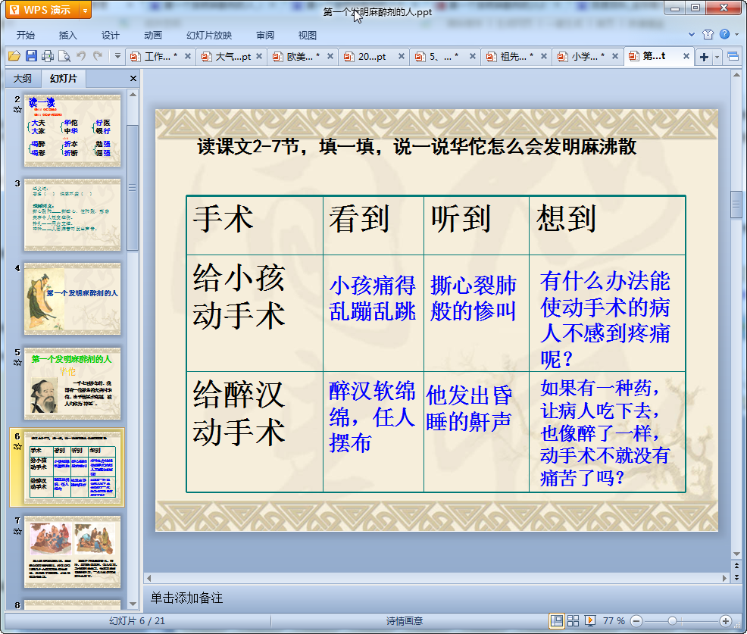Open the 插入 menu tab
The width and height of the screenshot is (747, 634).
point(67,36)
